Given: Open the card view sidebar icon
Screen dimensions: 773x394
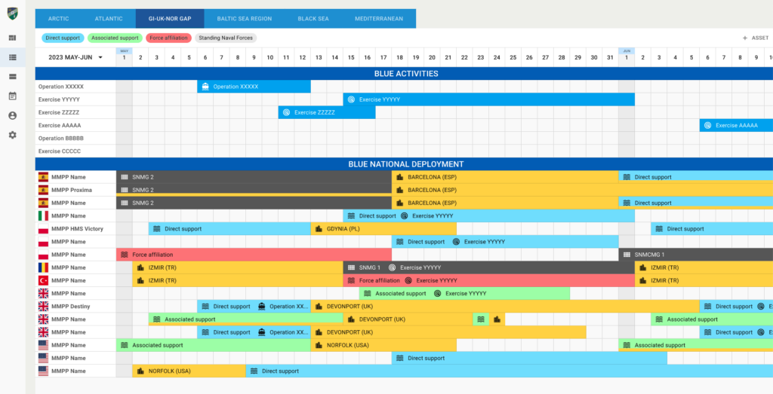Looking at the screenshot, I should [12, 77].
